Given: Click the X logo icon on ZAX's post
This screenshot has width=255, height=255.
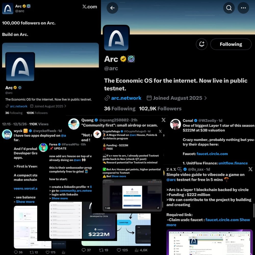Looking at the screenshot, I should pos(250,169).
